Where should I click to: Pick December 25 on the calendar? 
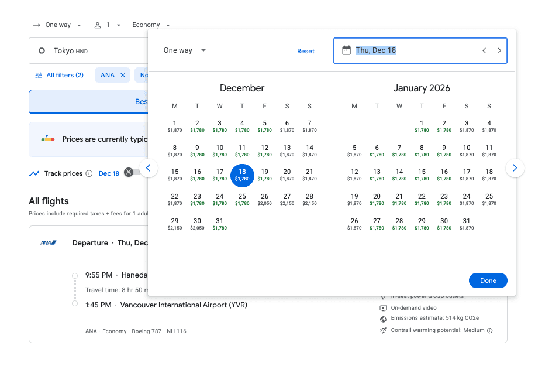(242, 199)
